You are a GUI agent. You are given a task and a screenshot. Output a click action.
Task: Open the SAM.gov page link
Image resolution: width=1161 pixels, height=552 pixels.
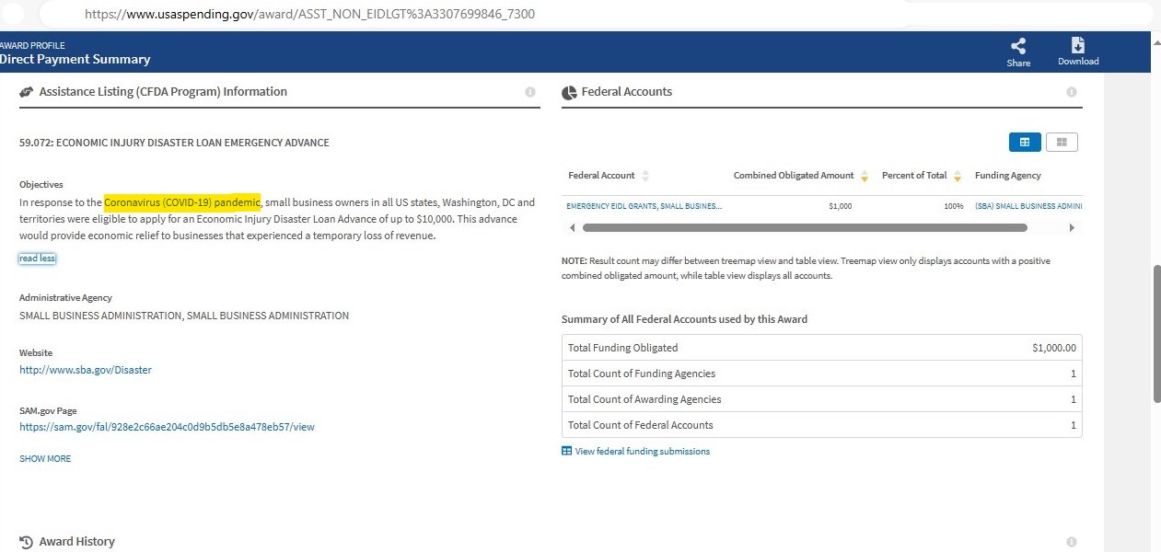pos(167,427)
